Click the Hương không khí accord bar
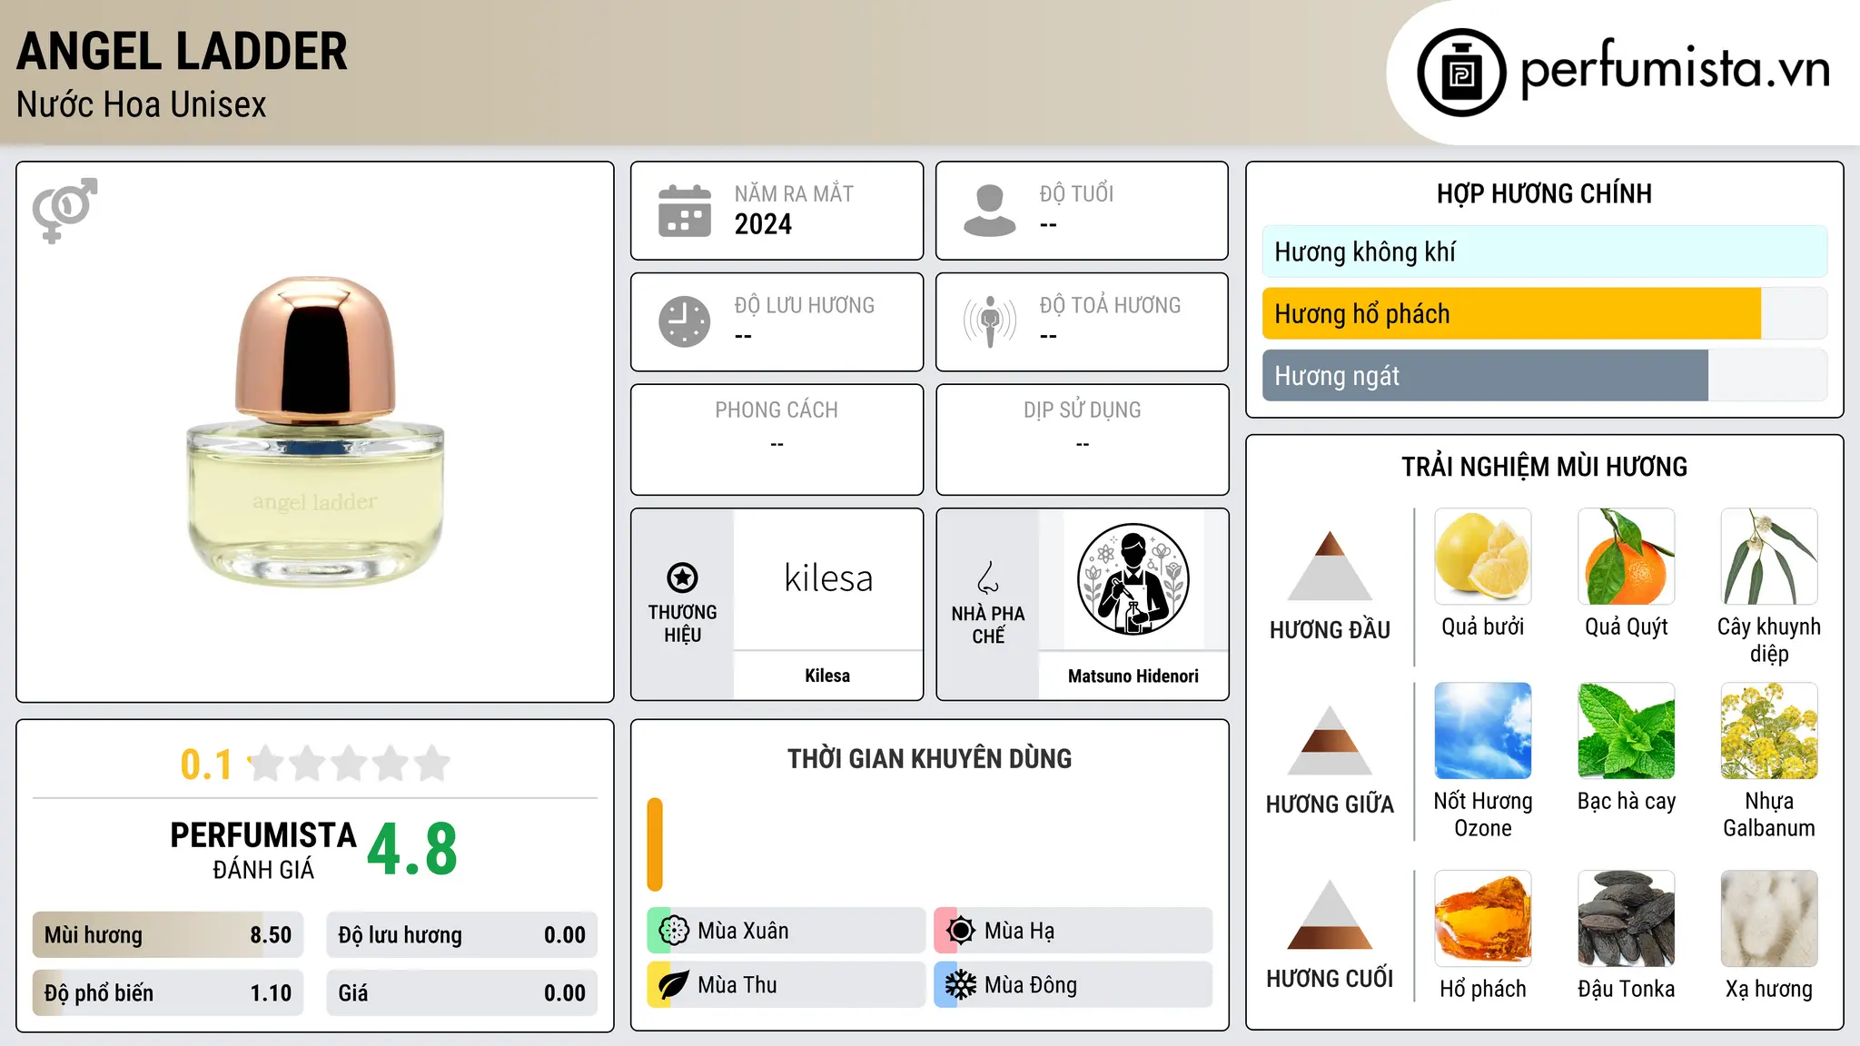 pyautogui.click(x=1545, y=252)
